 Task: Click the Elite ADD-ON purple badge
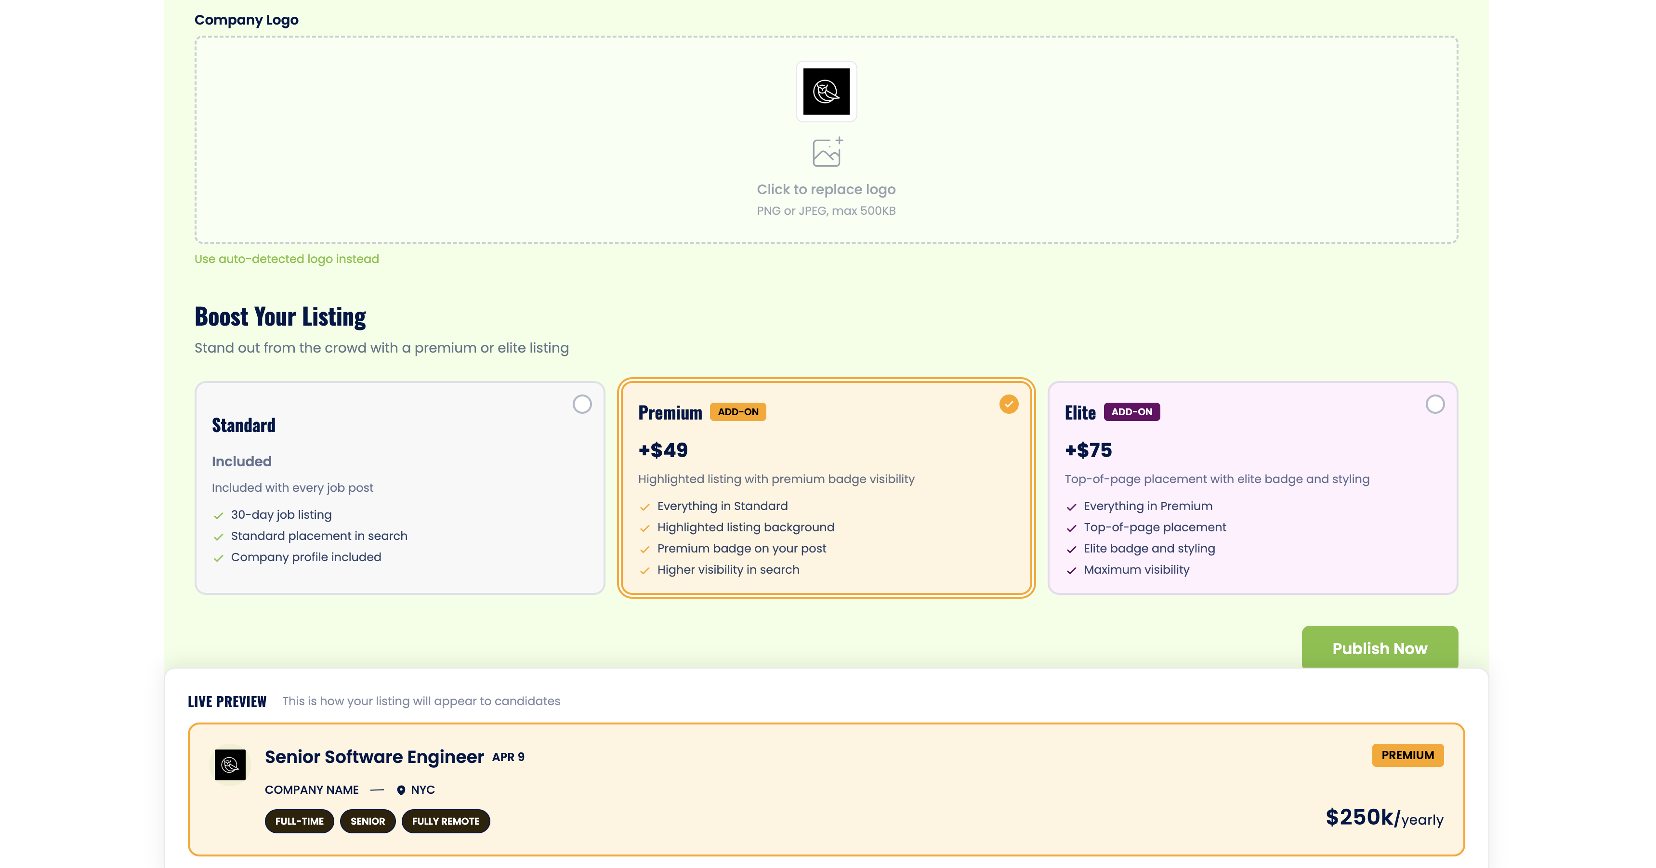click(1131, 412)
